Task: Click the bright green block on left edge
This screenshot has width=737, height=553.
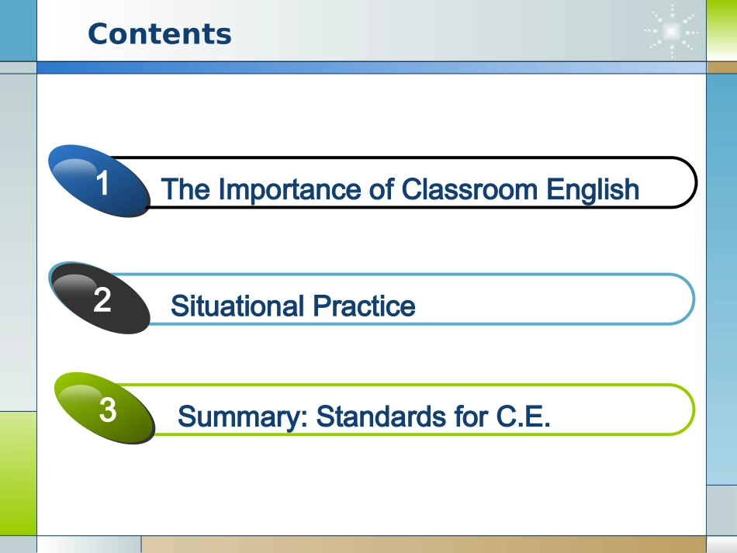Action: 18,472
